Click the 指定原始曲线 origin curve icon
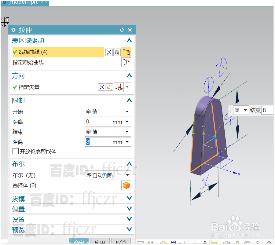275x245 pixels. pos(126,62)
